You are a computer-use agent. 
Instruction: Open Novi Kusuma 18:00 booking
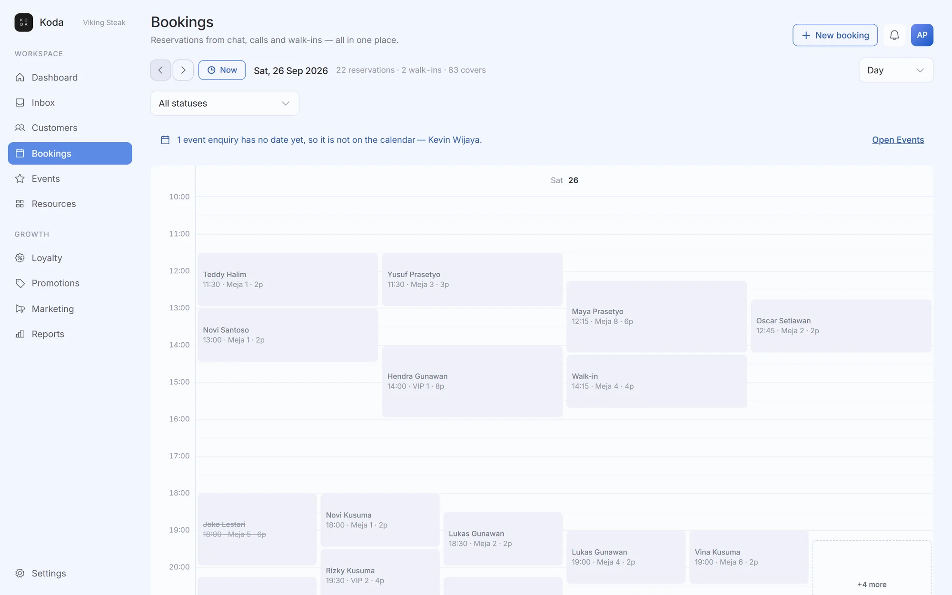pos(380,520)
